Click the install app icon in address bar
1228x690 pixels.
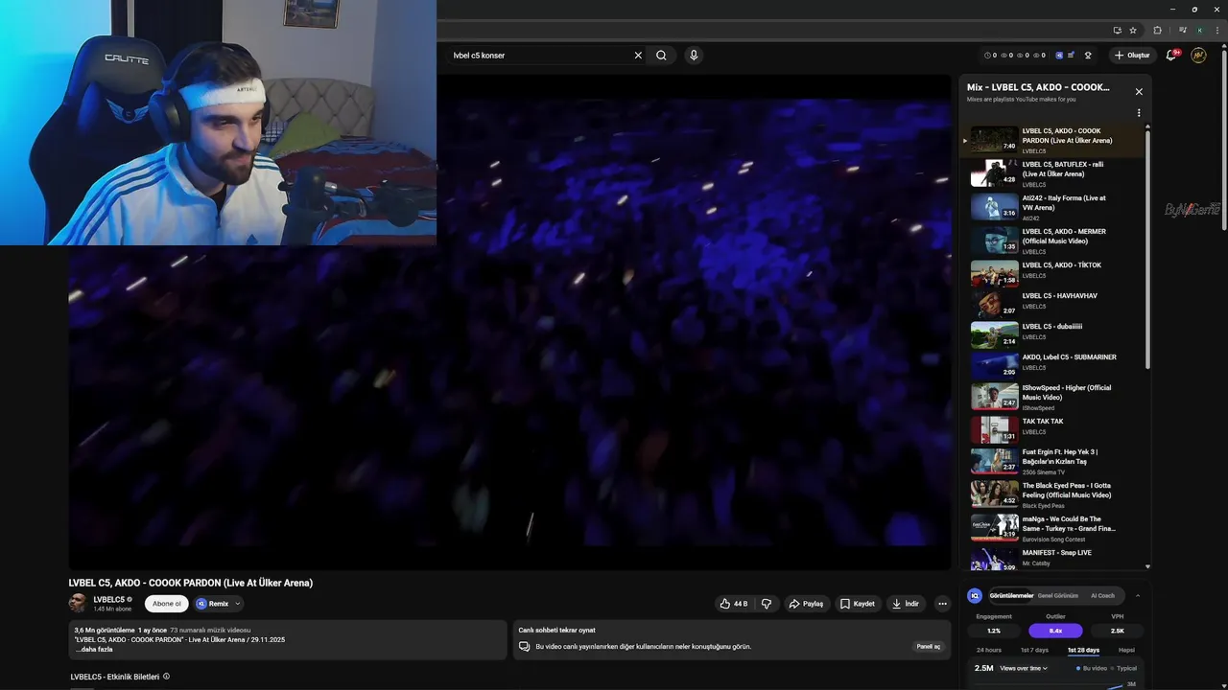[1117, 30]
